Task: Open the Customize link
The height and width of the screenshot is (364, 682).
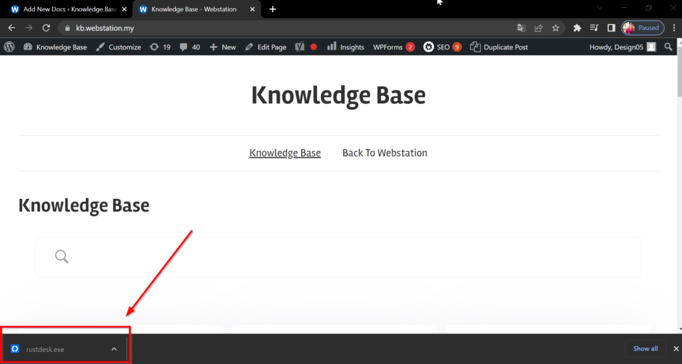Action: [x=119, y=47]
